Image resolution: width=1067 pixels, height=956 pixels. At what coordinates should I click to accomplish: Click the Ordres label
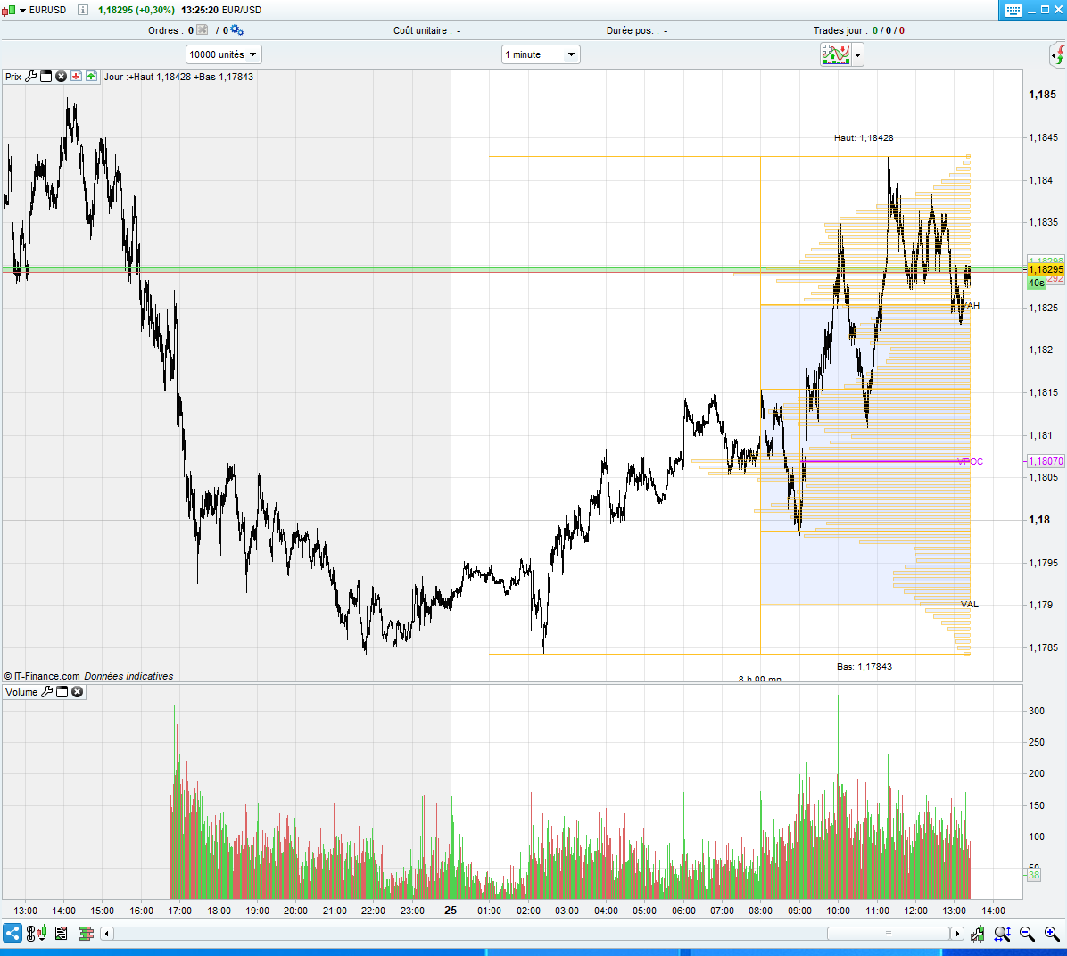(163, 30)
